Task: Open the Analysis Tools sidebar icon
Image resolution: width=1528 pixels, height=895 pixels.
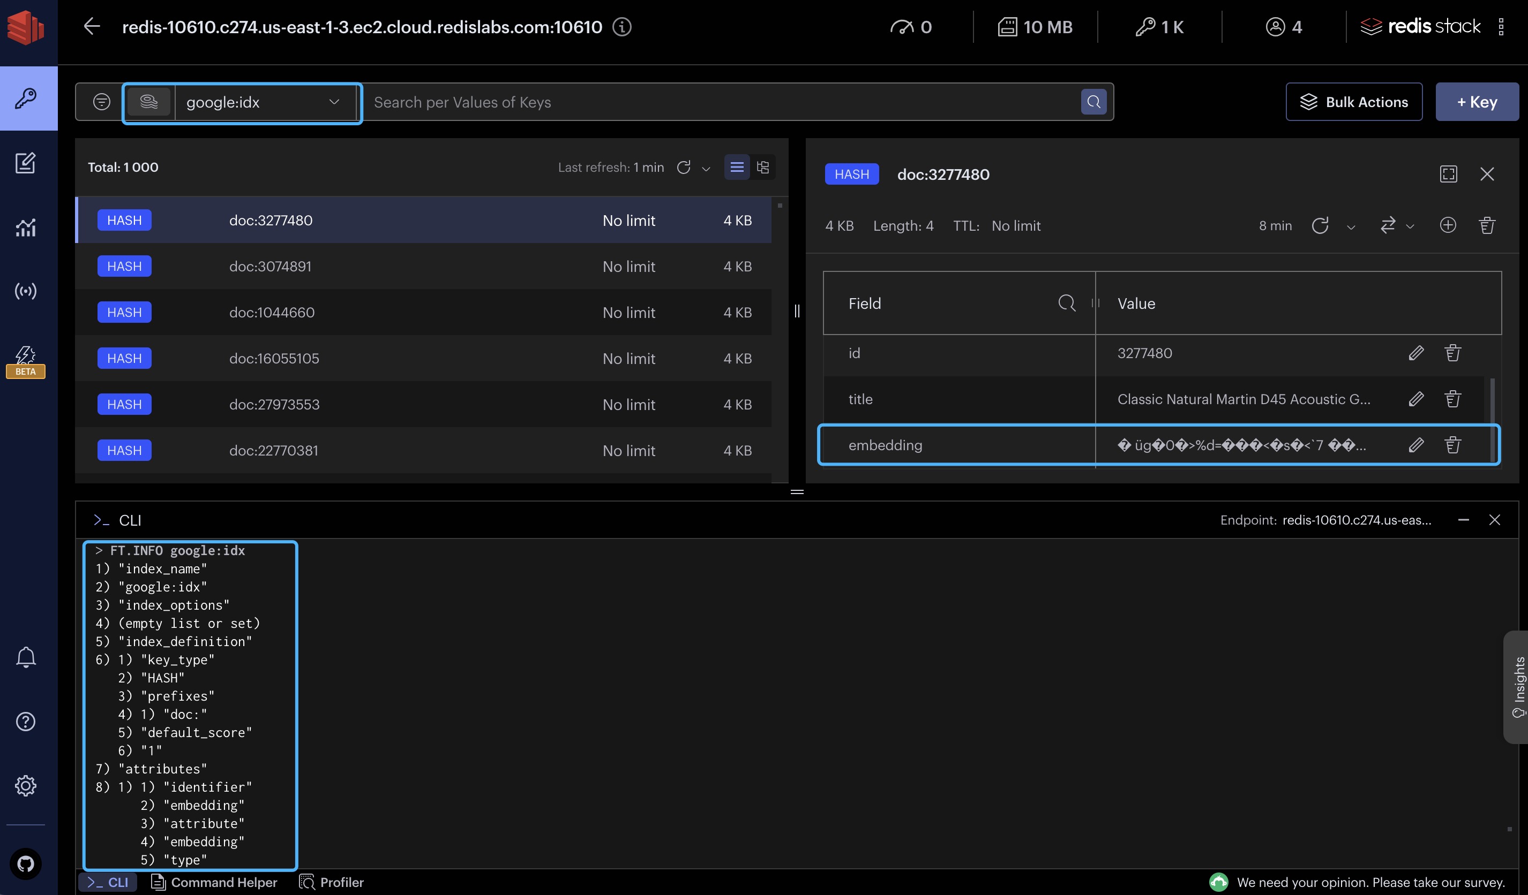Action: click(x=26, y=227)
